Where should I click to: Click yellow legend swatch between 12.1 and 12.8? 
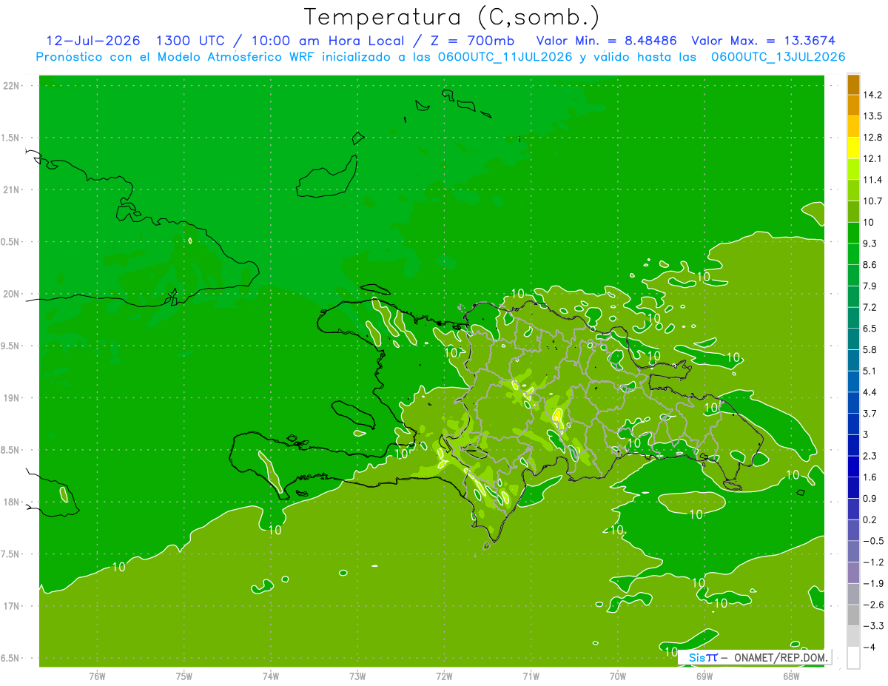tap(853, 148)
